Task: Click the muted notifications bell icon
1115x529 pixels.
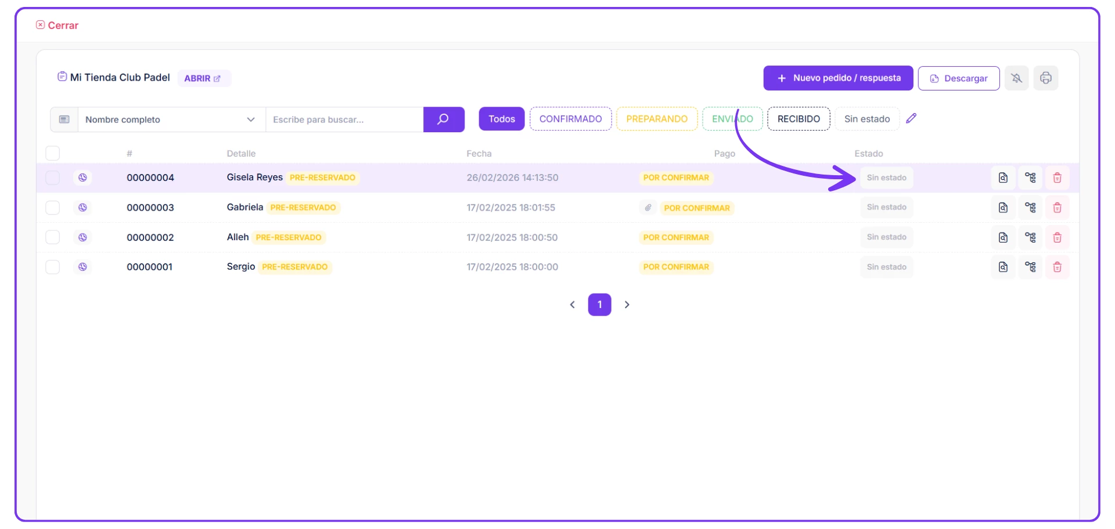Action: point(1016,78)
